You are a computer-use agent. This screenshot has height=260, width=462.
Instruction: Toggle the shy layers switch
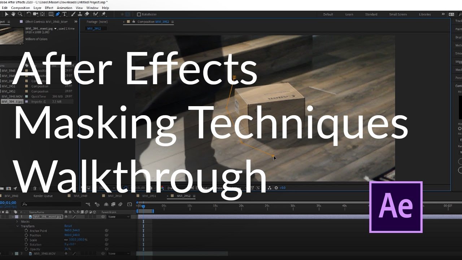pyautogui.click(x=106, y=204)
